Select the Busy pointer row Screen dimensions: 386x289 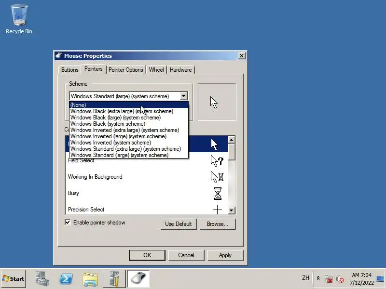(147, 194)
